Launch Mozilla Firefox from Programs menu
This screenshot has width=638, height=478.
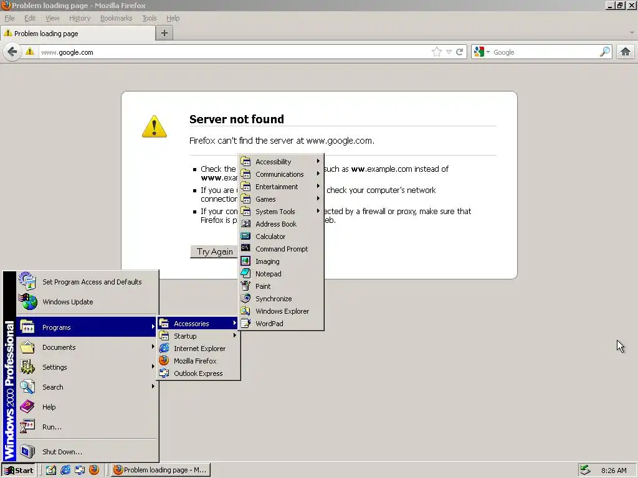(198, 361)
